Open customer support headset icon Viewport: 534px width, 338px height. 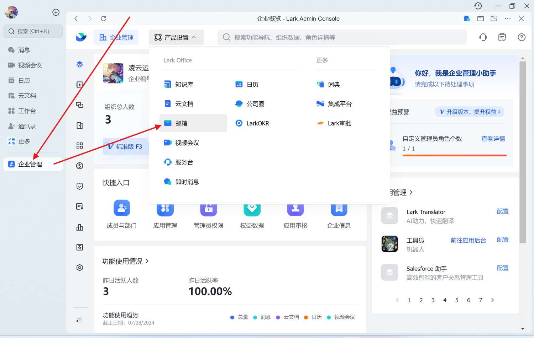click(483, 37)
